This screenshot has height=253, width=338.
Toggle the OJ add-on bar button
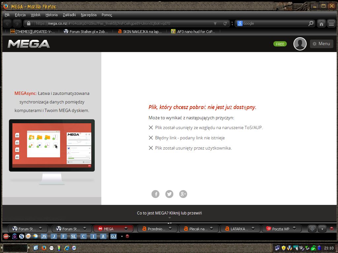point(114,237)
